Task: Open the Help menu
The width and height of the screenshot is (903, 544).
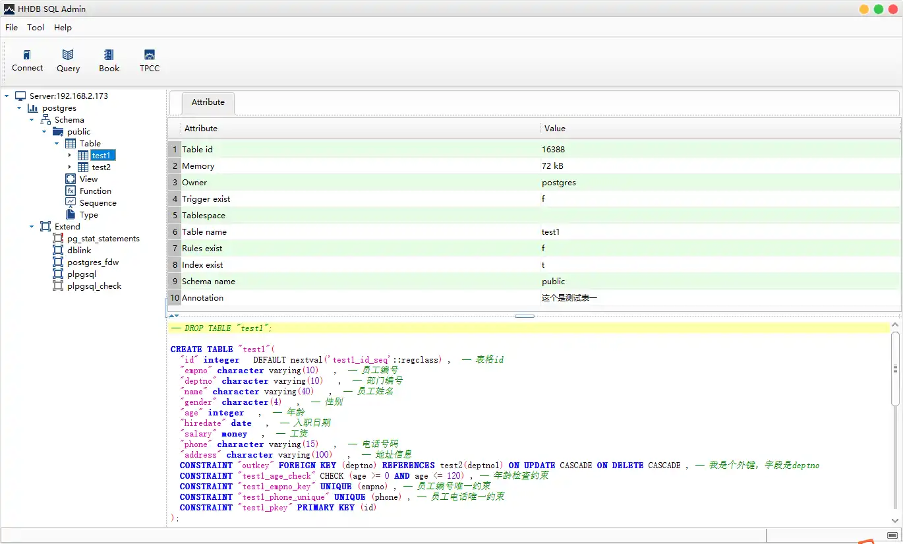Action: coord(63,28)
